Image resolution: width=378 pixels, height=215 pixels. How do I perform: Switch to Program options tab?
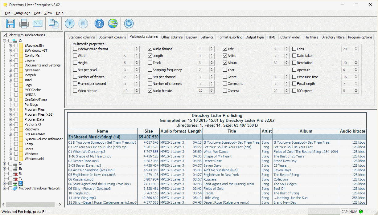click(360, 37)
